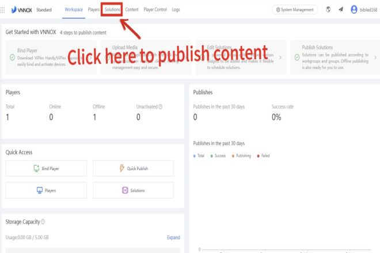Click the Expand storage link
This screenshot has height=253, width=380.
173,237
